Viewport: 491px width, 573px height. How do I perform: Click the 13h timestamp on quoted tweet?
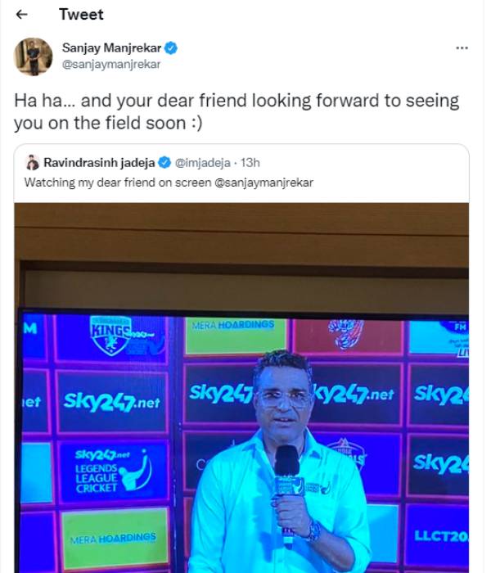(250, 162)
